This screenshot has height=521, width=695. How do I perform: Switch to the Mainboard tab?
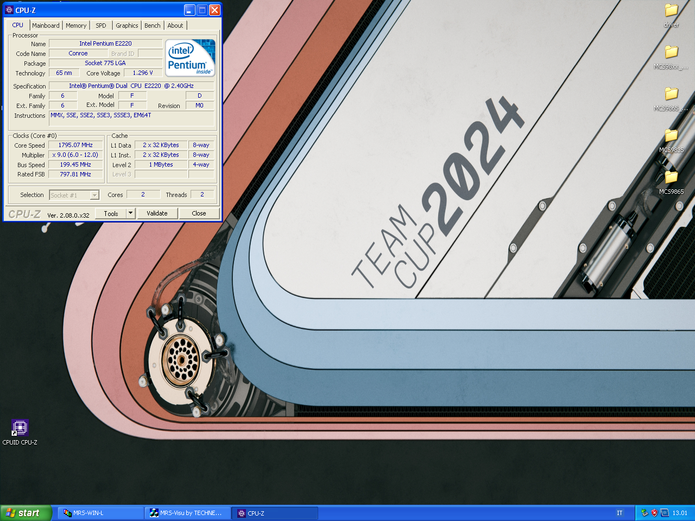pyautogui.click(x=46, y=26)
